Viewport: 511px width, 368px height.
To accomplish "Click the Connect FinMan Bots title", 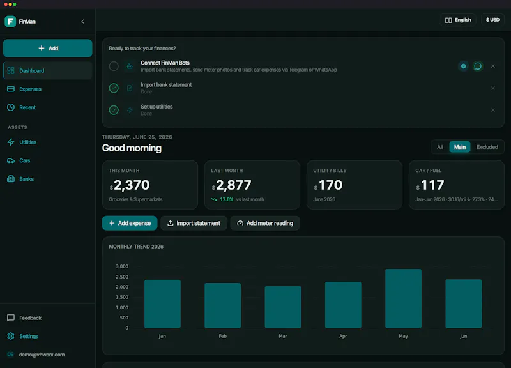I will pyautogui.click(x=165, y=63).
